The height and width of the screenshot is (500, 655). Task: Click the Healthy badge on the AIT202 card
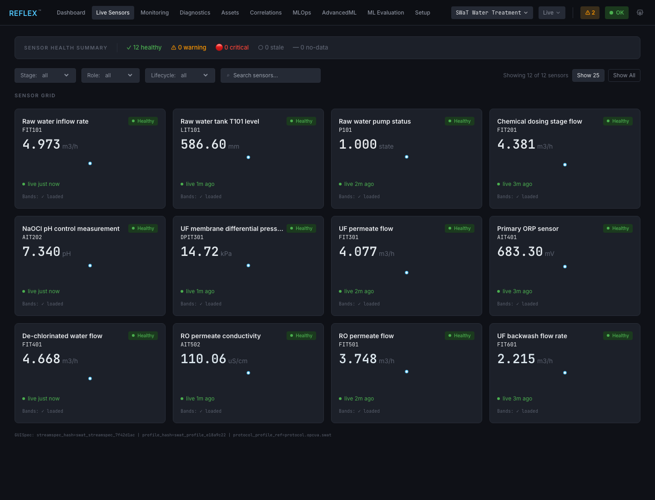[x=143, y=228]
